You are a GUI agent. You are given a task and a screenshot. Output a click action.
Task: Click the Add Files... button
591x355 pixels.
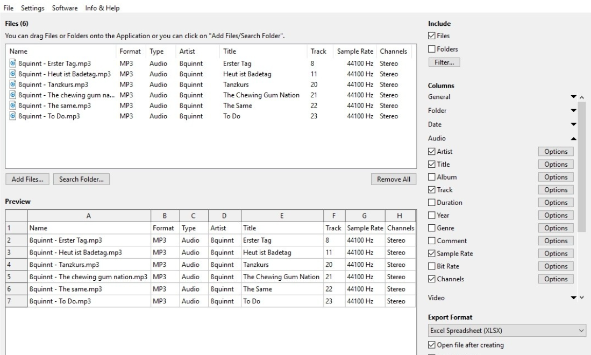pos(27,180)
